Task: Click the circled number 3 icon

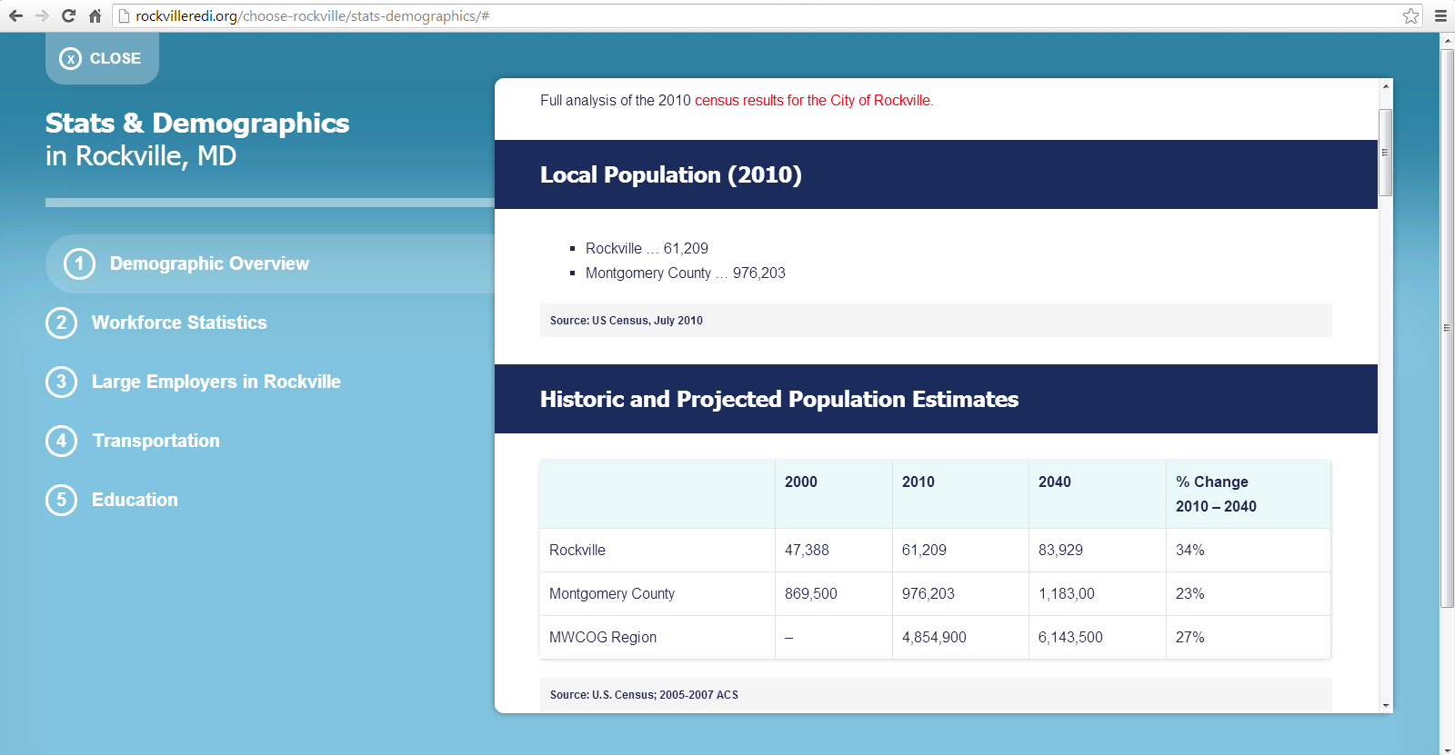Action: tap(61, 382)
